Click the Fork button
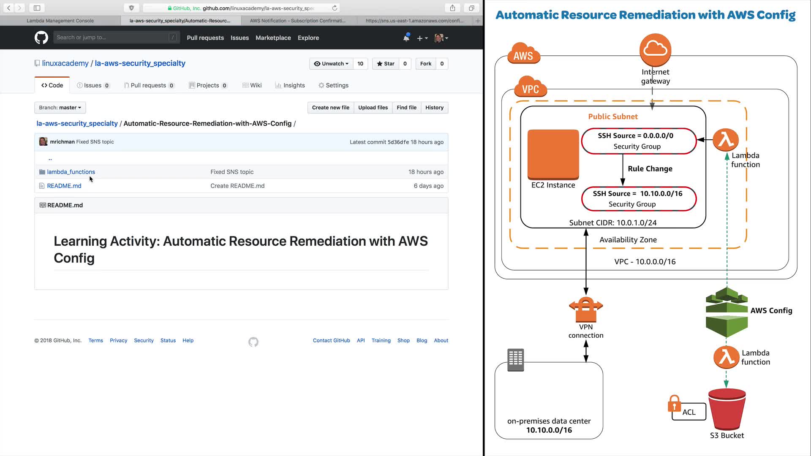811x456 pixels. (425, 64)
